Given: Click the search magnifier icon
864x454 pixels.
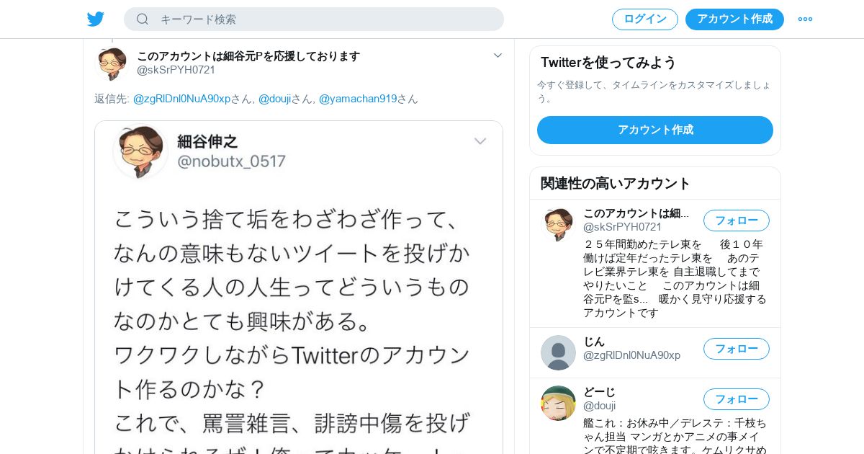Looking at the screenshot, I should pos(143,19).
